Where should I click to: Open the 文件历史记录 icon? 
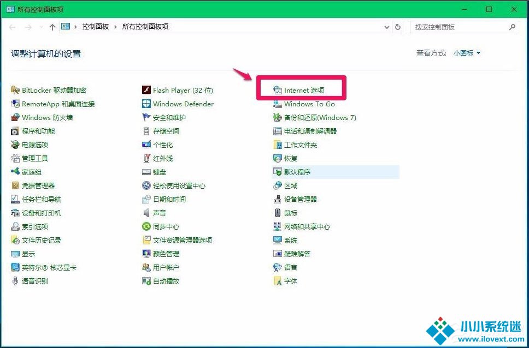coord(15,240)
